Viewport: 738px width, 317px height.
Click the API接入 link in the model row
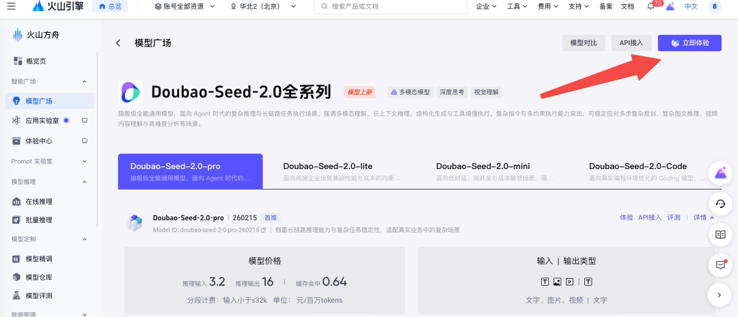pos(650,217)
